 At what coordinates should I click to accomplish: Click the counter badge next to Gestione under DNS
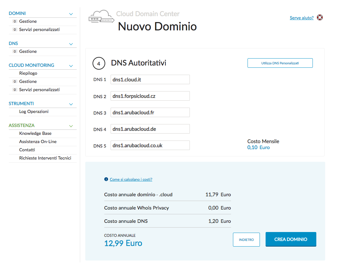pos(15,51)
